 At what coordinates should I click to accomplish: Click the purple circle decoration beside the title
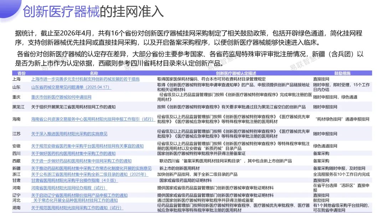pyautogui.click(x=7, y=8)
